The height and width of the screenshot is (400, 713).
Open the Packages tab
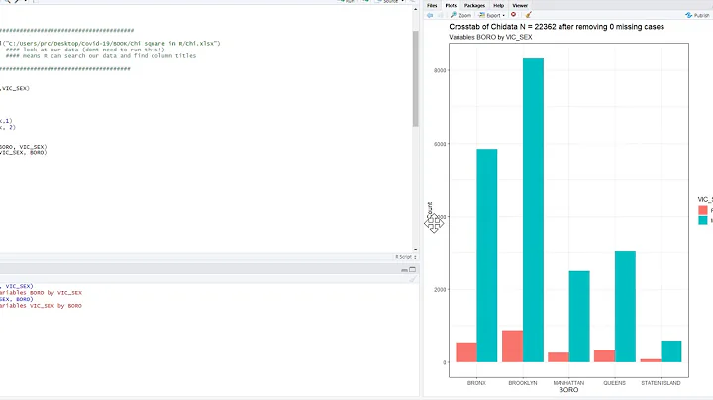pos(474,6)
